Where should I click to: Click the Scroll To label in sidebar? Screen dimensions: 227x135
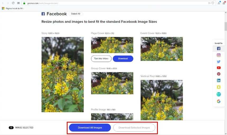pos(219,43)
